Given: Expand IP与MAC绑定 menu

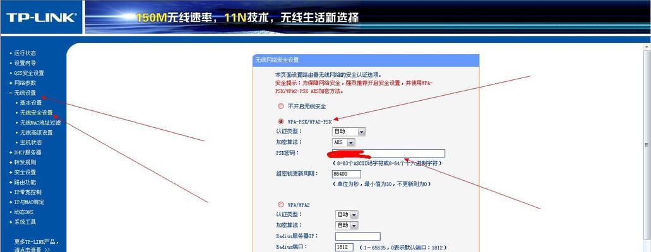Looking at the screenshot, I should (x=29, y=202).
